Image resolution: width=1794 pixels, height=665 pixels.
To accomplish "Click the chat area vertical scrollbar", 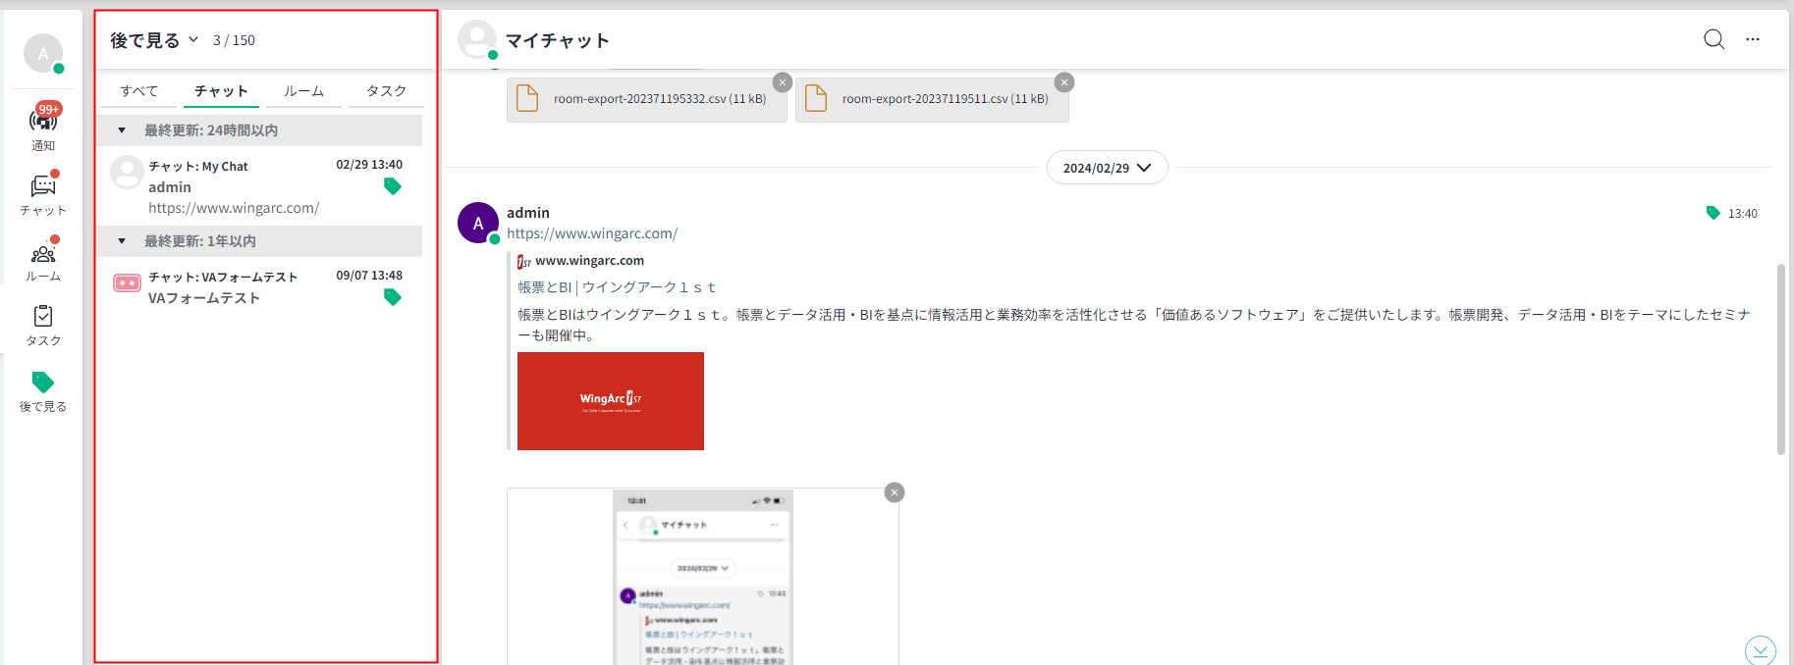I will [1780, 359].
